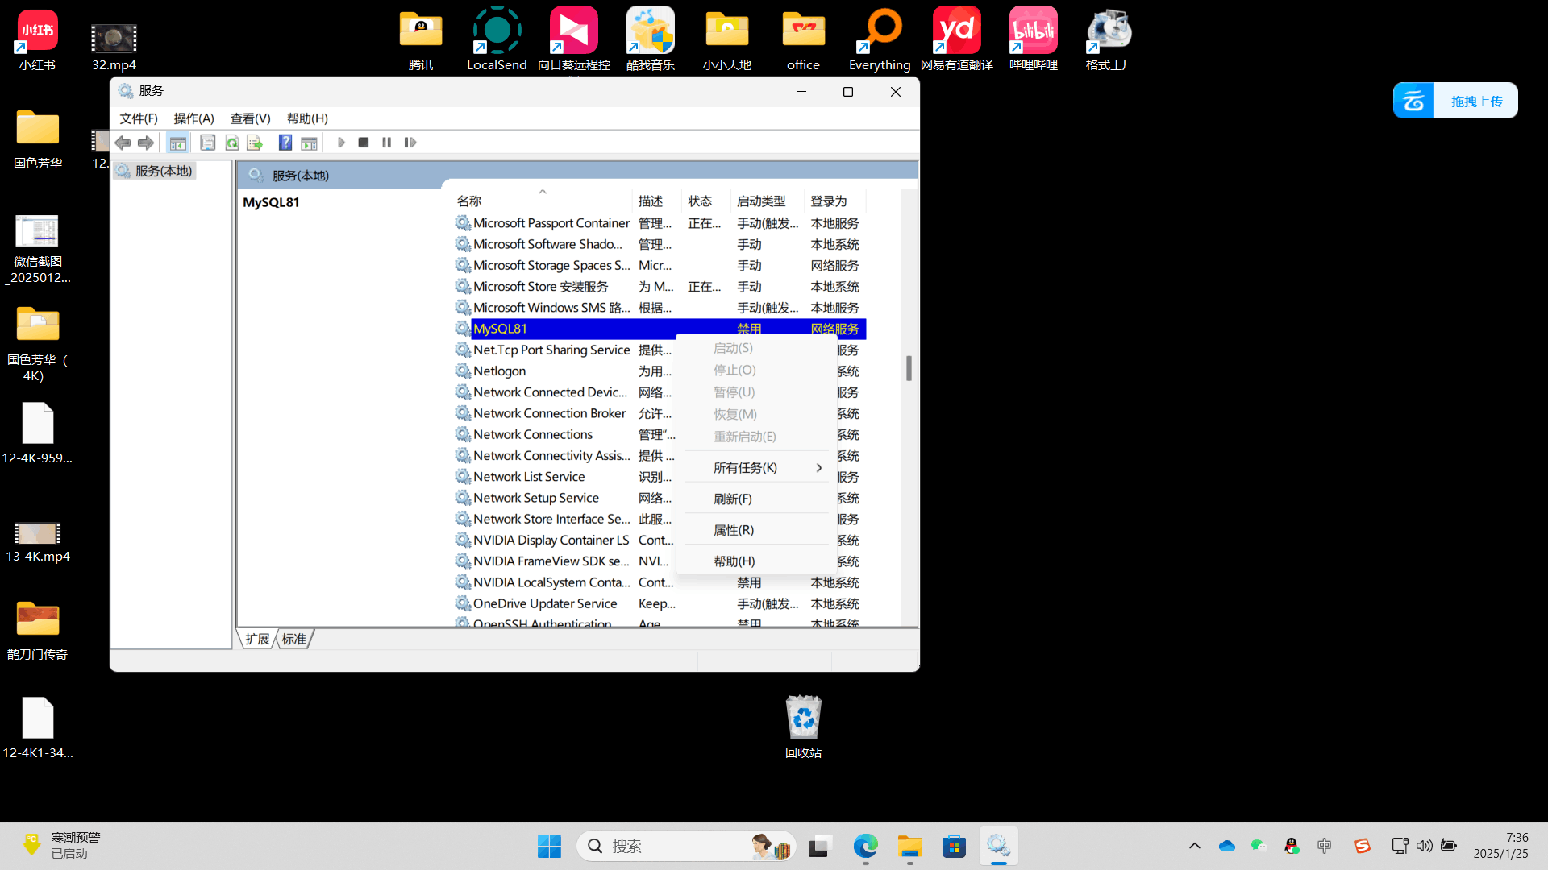Click the Export List toolbar icon
1548x870 pixels.
[x=255, y=143]
